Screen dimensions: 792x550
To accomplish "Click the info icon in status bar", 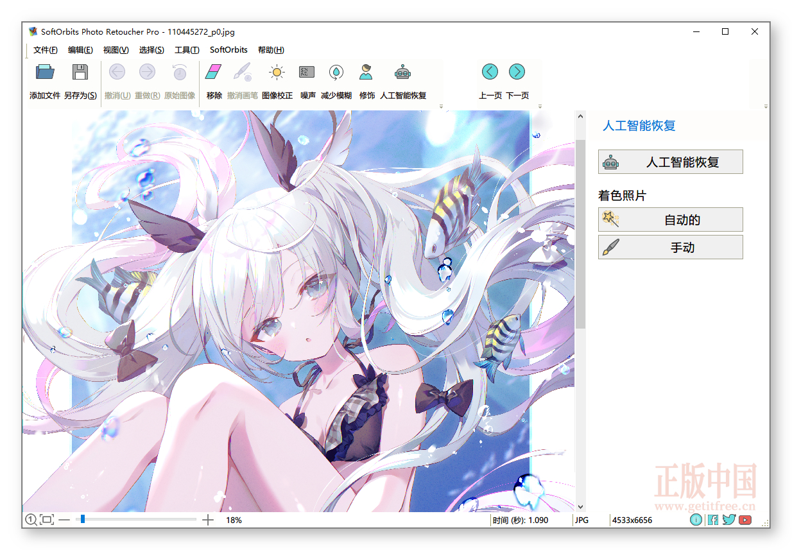I will click(696, 520).
